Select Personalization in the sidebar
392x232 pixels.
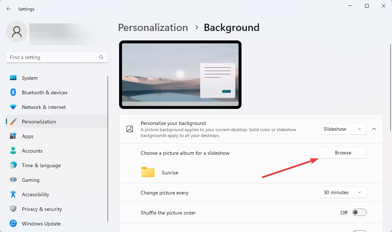[x=57, y=122]
